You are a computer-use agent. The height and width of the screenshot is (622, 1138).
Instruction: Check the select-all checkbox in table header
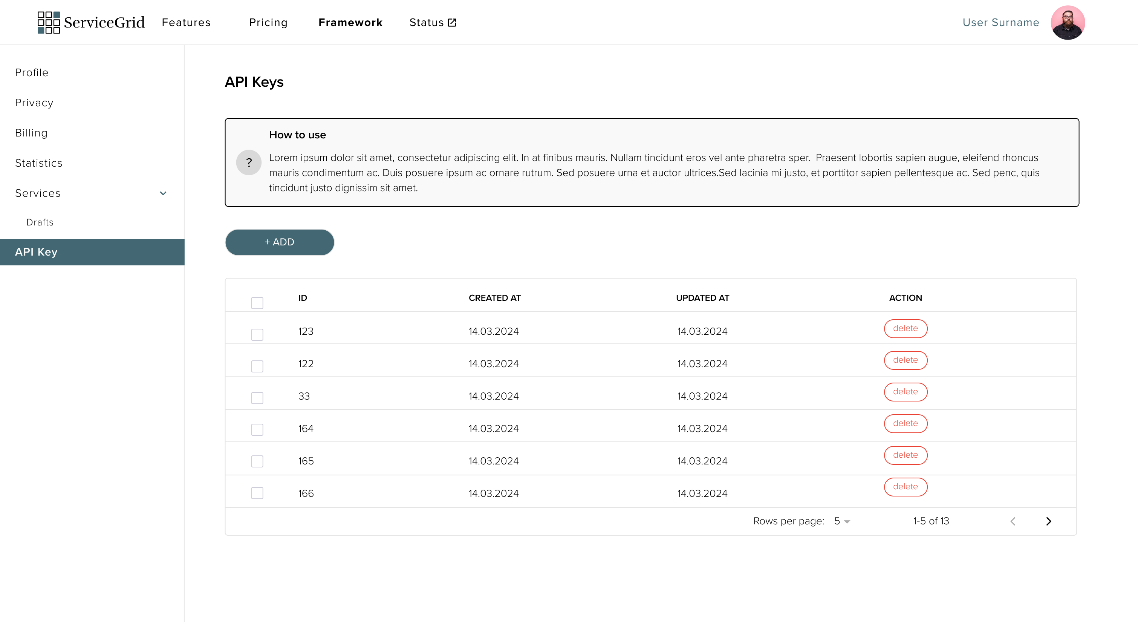click(257, 302)
